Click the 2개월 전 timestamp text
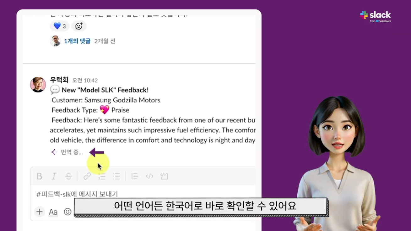The image size is (411, 231). [x=105, y=41]
